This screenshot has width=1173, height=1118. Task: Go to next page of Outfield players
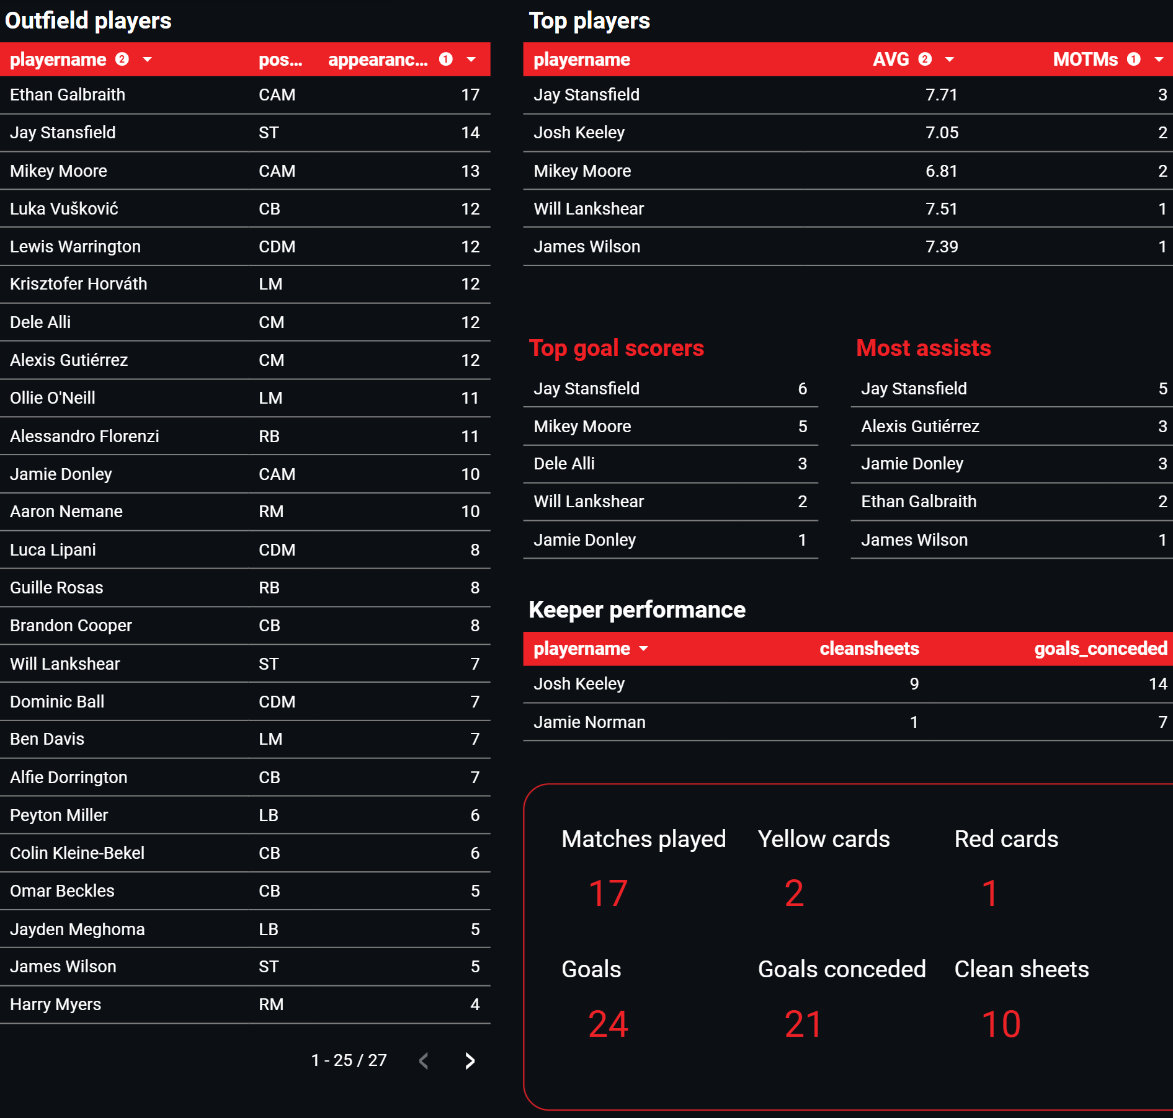[470, 1061]
